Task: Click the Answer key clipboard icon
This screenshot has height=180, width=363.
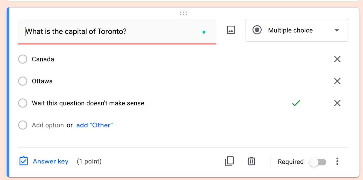Action: coord(24,161)
